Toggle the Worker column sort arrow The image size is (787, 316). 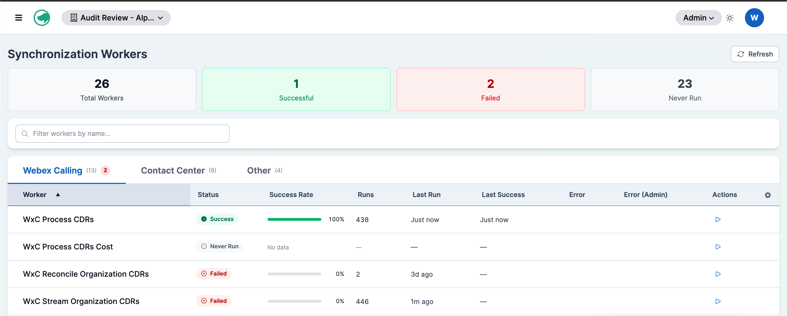(x=58, y=195)
